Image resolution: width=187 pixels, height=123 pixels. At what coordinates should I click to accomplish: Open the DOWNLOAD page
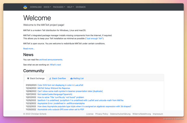coord(36,7)
